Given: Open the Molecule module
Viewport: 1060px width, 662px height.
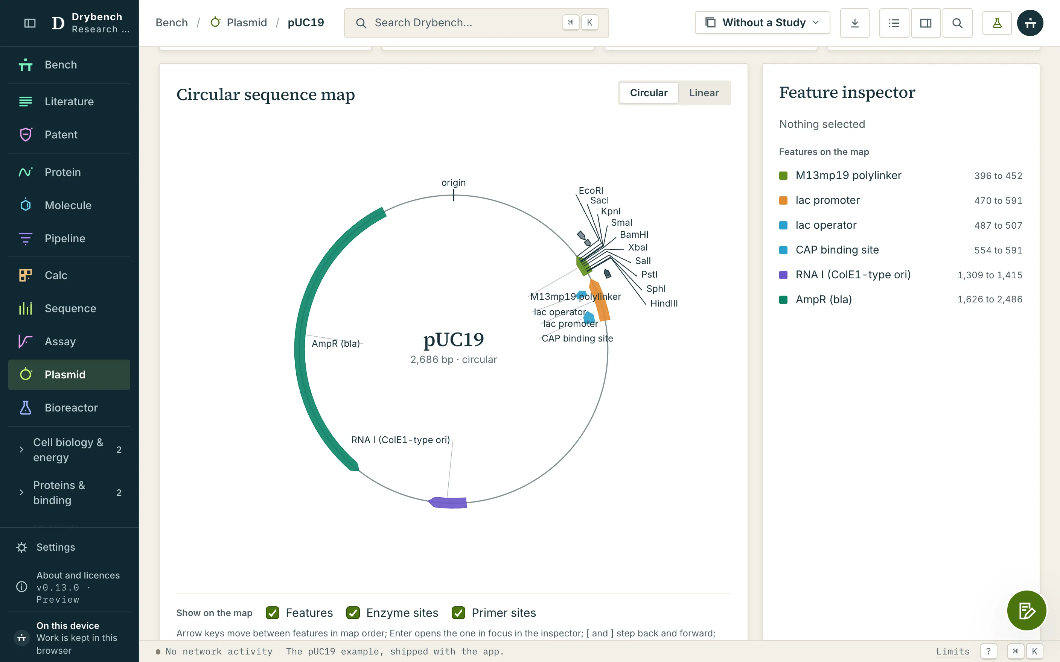Looking at the screenshot, I should (69, 205).
